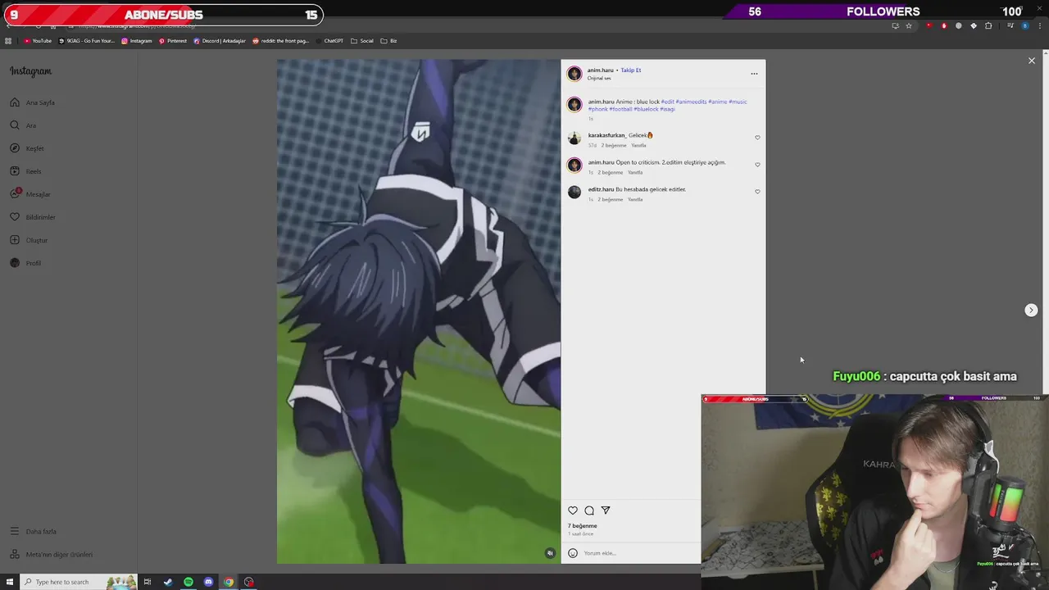Open anim.haru profile picture in post header

pos(574,74)
